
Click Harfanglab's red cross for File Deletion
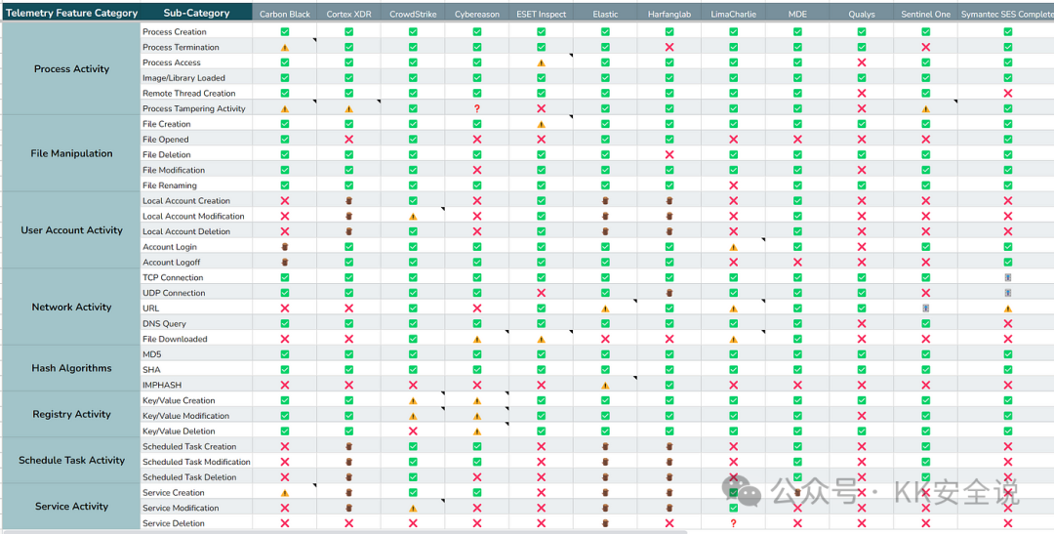pyautogui.click(x=669, y=154)
